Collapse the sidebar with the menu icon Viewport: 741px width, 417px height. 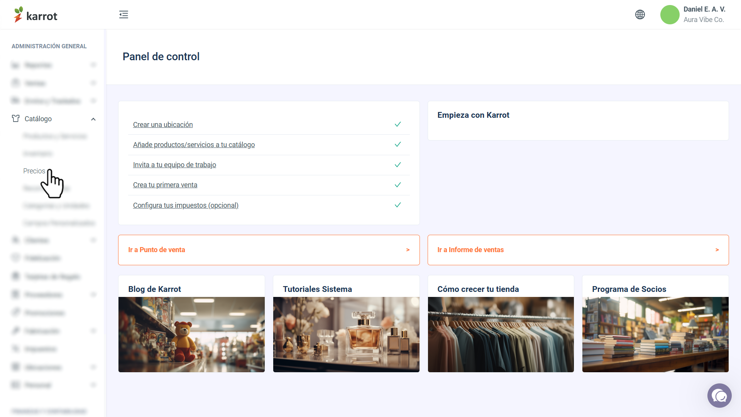[123, 15]
